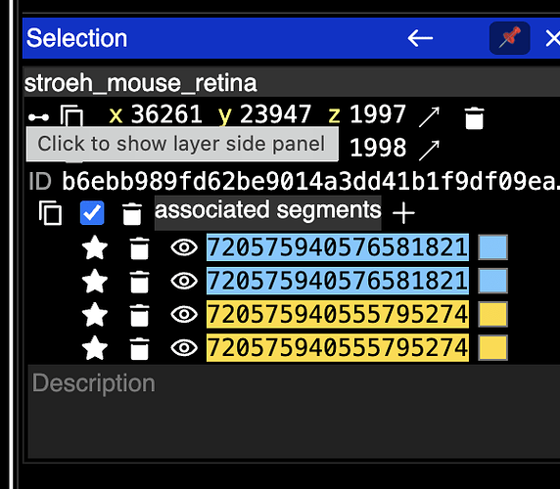This screenshot has width=560, height=489.
Task: Hide first 720575940576581821 segment with eye icon
Action: tap(184, 247)
